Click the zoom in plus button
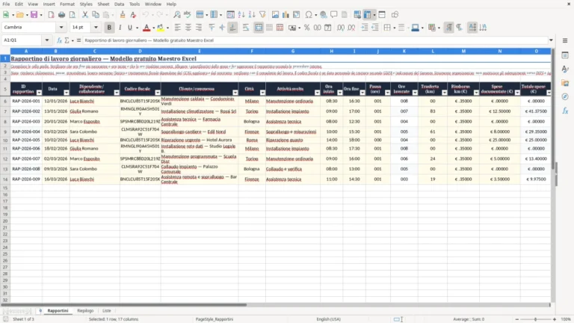Screen dimensions: 574x323 [555, 319]
